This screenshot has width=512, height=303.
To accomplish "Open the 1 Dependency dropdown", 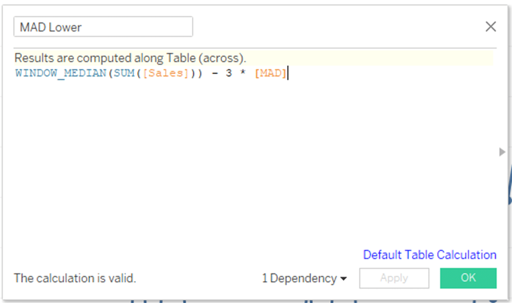I will 304,278.
